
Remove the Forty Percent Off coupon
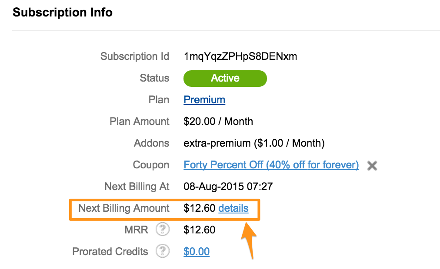point(372,166)
